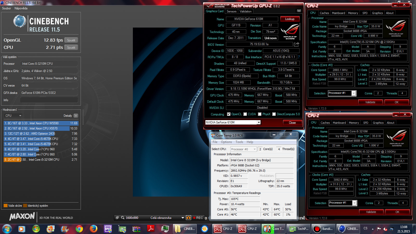The width and height of the screenshot is (416, 234).
Task: Switch to TechPowerUp GPU-Z taskbar button
Action: [x=298, y=229]
